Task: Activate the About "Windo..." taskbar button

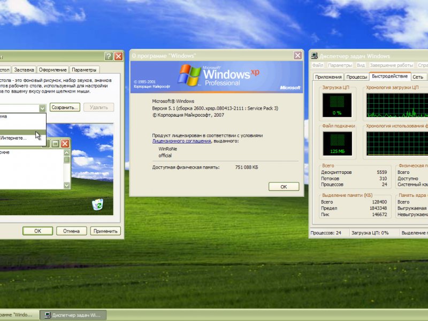Action: 19,315
